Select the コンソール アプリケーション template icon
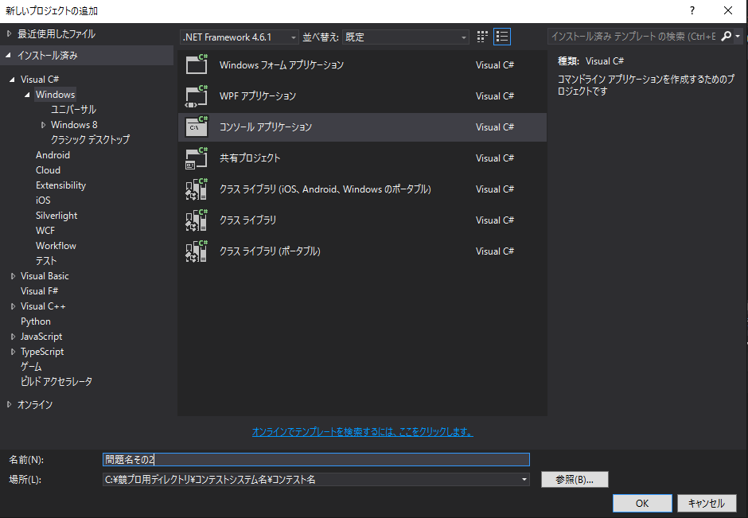Screen dimensions: 748x518 [197, 127]
